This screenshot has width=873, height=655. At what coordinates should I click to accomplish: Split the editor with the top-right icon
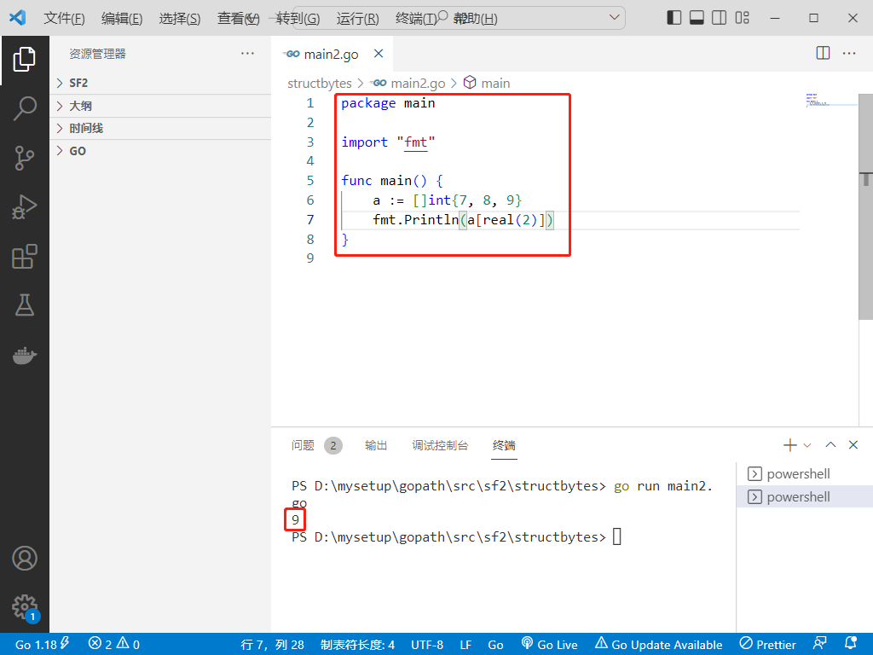click(822, 52)
